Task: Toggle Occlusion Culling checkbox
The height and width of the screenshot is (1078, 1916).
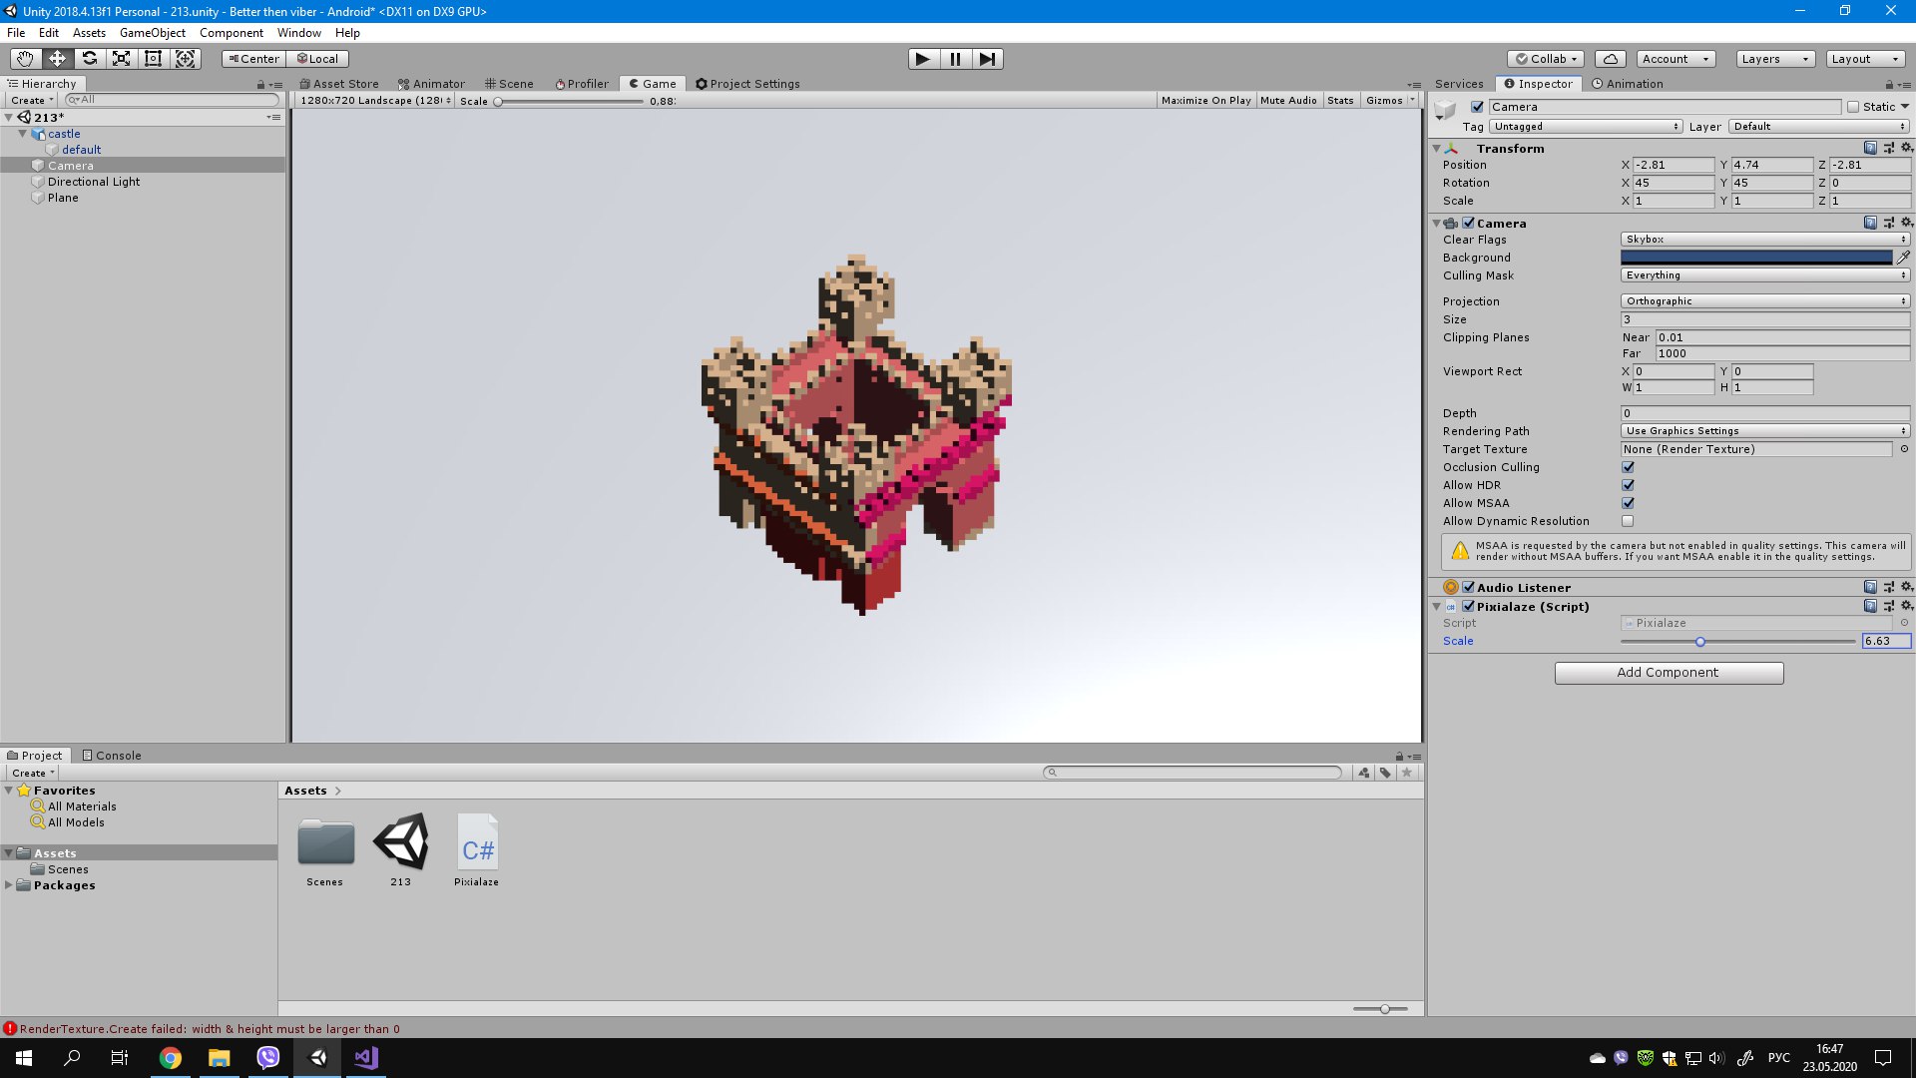Action: click(1628, 467)
